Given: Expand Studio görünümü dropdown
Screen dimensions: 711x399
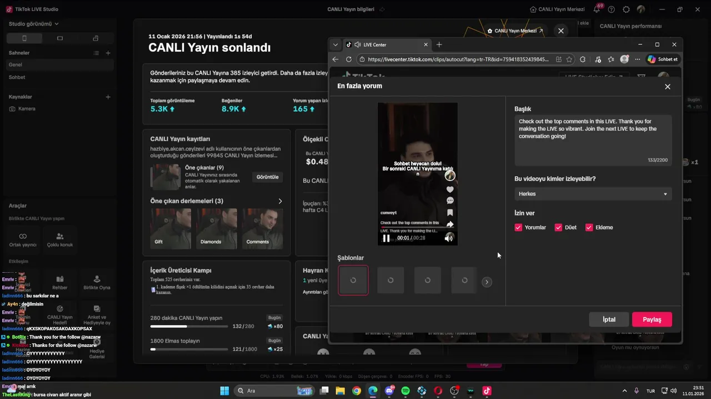Looking at the screenshot, I should tap(34, 24).
